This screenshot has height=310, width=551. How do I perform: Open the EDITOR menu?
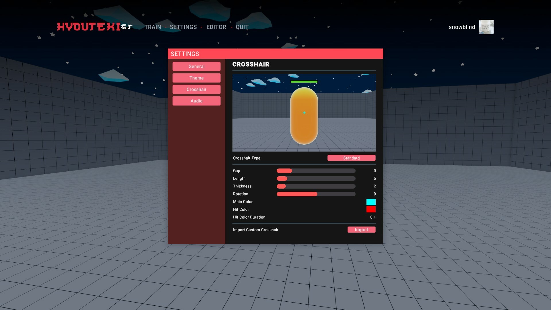point(216,27)
